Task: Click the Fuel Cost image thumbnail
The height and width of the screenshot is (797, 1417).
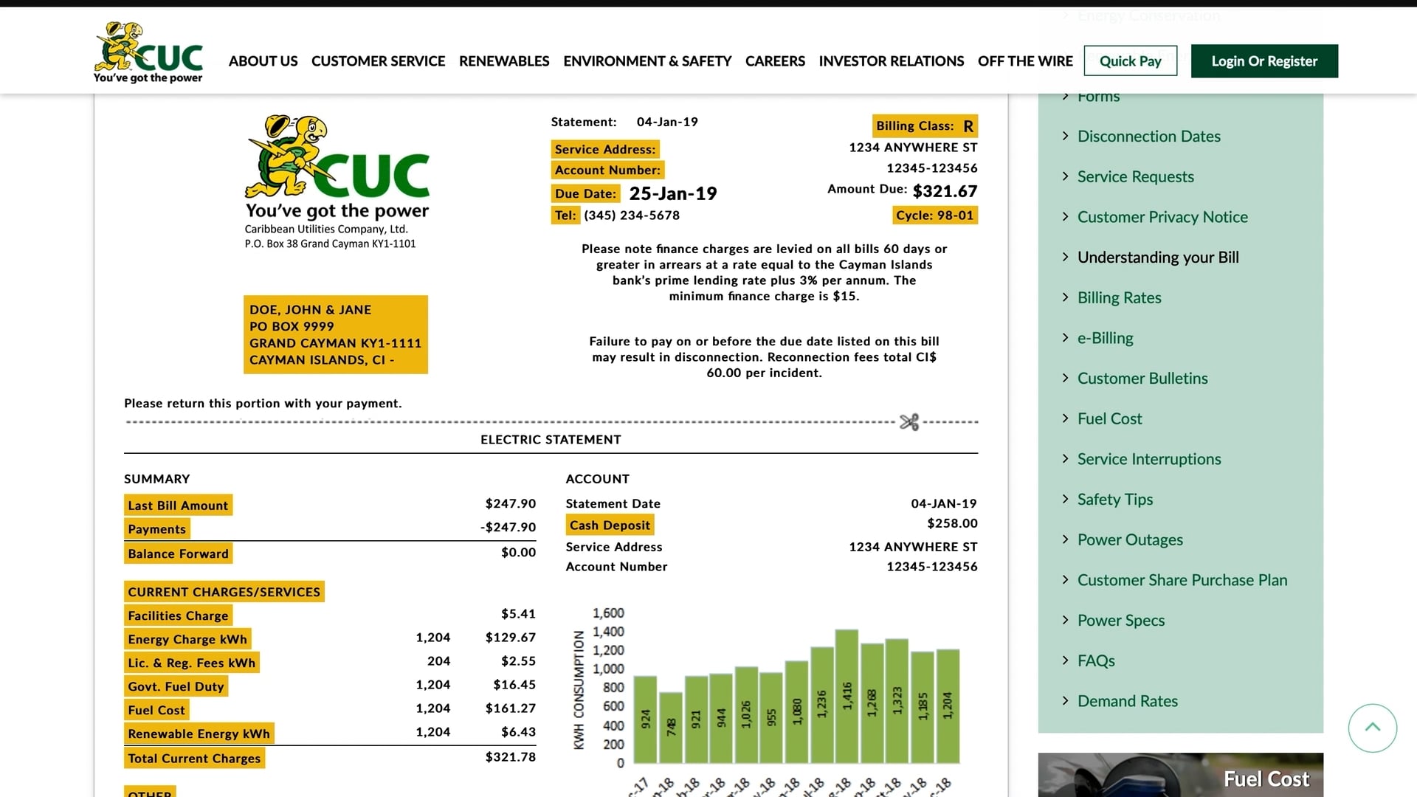Action: (1180, 775)
